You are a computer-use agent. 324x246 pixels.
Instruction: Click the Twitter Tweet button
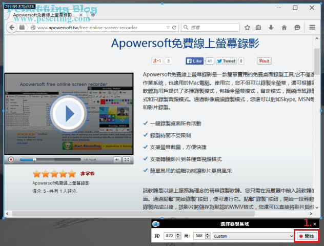click(226, 61)
